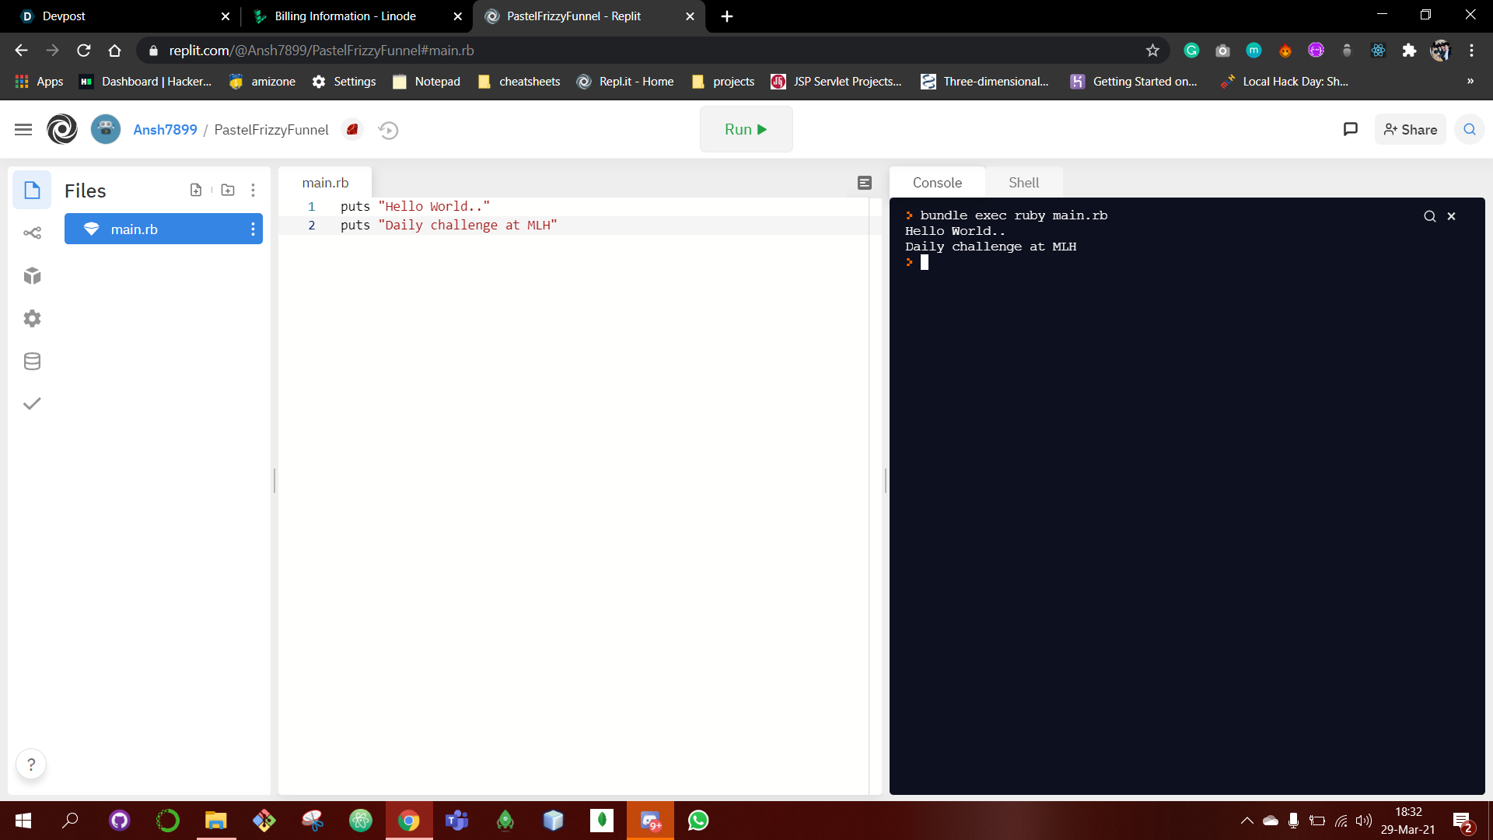Toggle the Files panel sidebar icon
1493x840 pixels.
point(32,191)
